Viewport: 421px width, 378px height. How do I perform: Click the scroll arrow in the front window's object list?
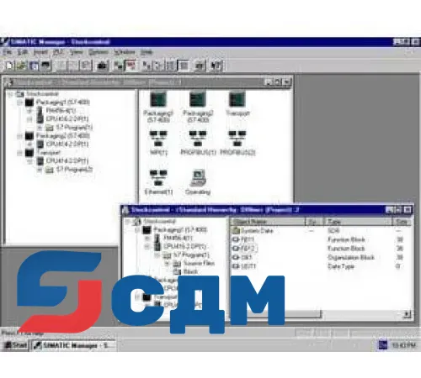(408, 314)
